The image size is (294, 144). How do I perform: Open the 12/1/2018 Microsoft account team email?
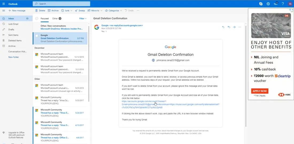click(x=60, y=69)
